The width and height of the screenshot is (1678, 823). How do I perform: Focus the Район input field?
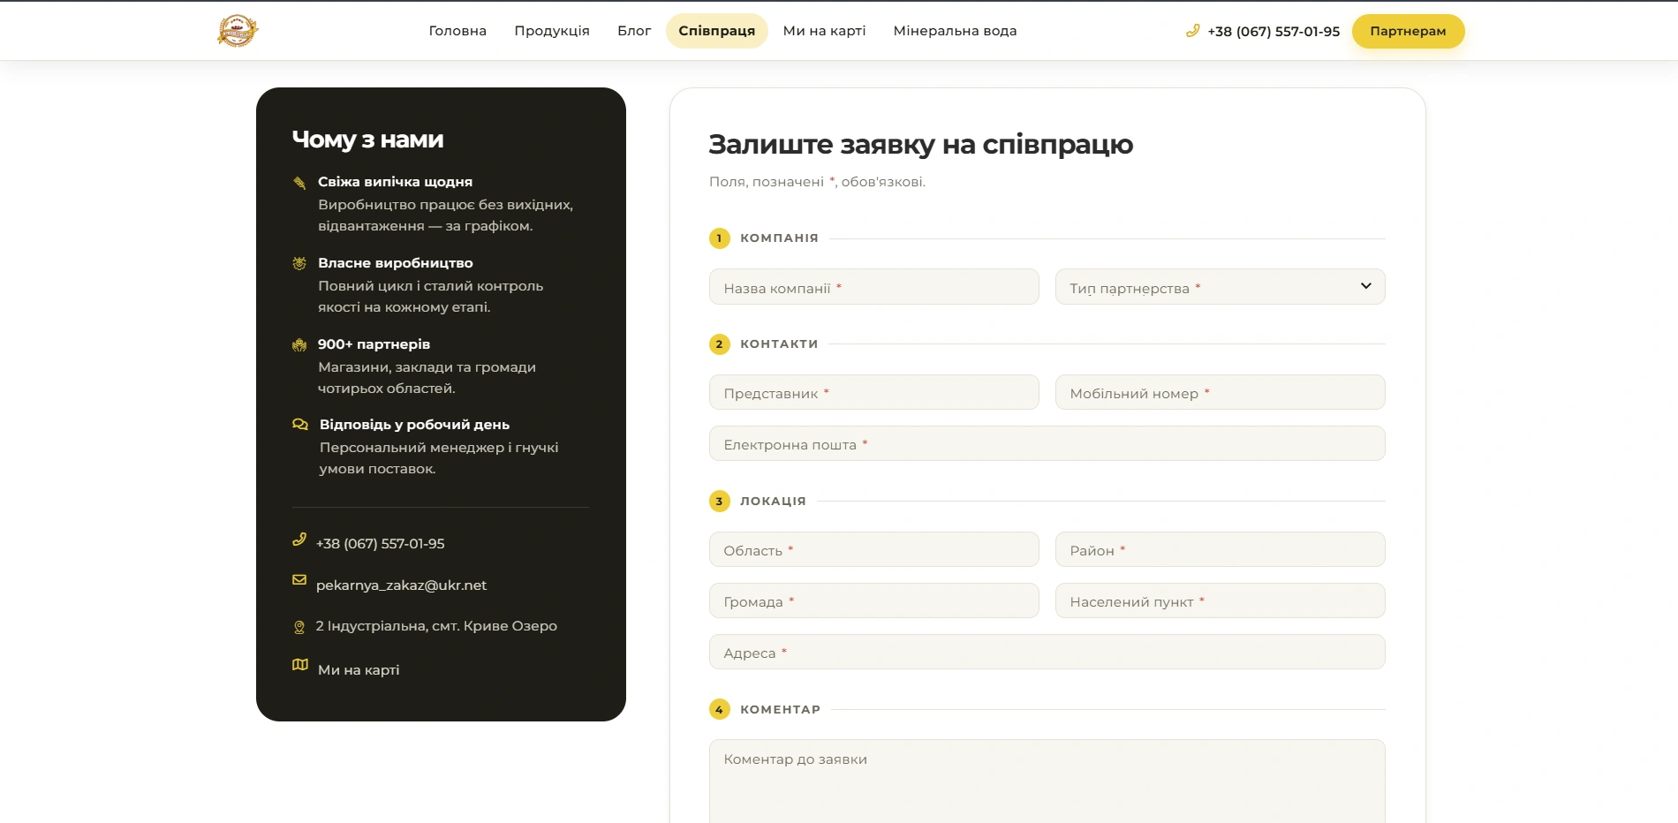click(x=1220, y=549)
